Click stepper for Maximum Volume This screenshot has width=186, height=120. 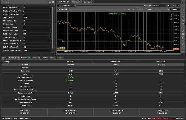(50, 24)
